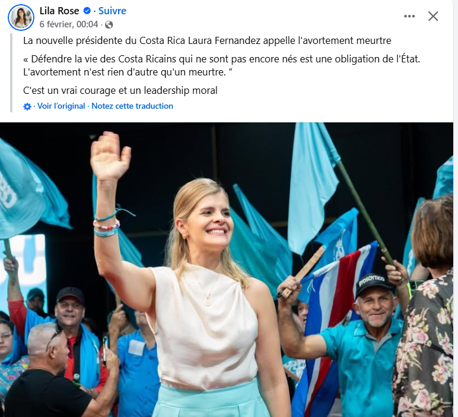This screenshot has width=458, height=417.
Task: Click the grey quote bar beside translation
Action: point(11,72)
